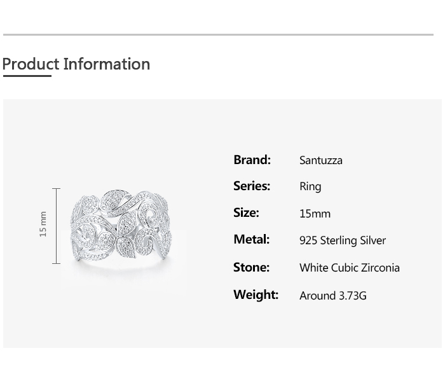Click the Brand label

point(252,160)
